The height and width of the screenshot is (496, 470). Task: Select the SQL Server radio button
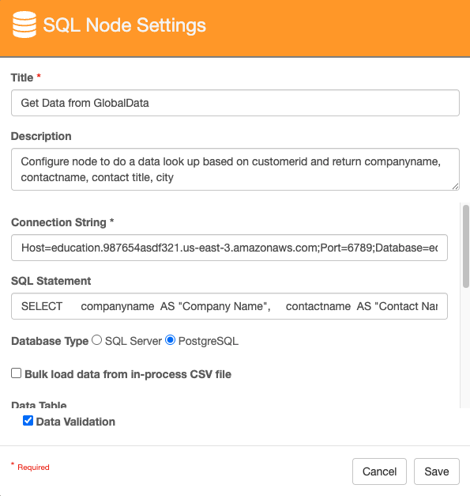point(96,340)
